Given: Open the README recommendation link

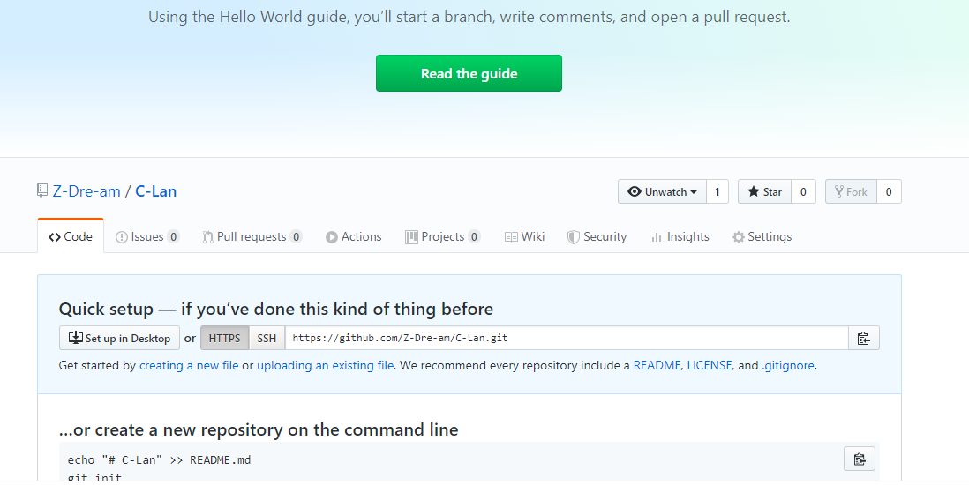Looking at the screenshot, I should pyautogui.click(x=657, y=365).
